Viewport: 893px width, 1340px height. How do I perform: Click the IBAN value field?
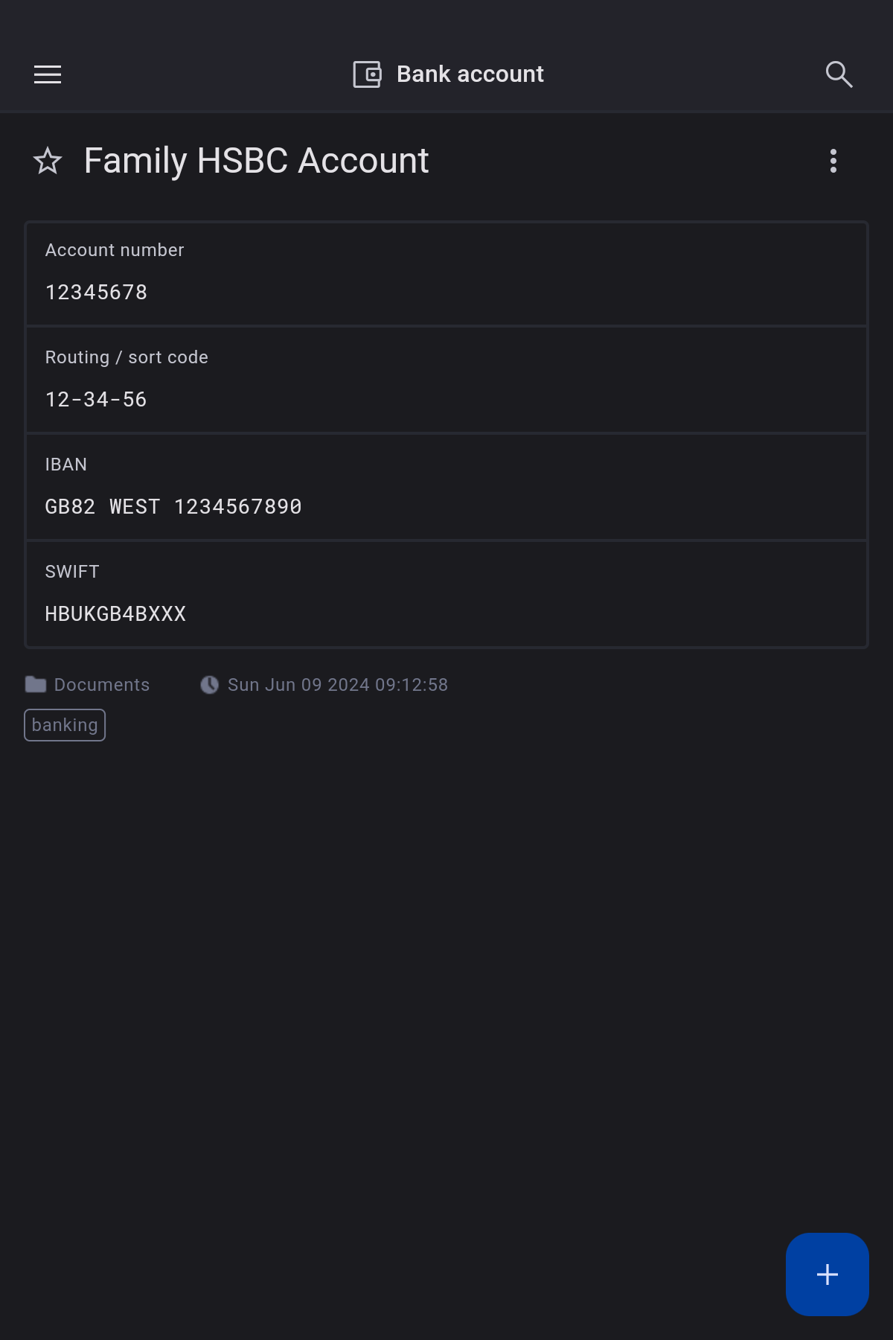point(173,507)
